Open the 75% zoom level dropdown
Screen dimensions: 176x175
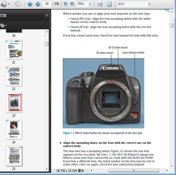pos(90,4)
